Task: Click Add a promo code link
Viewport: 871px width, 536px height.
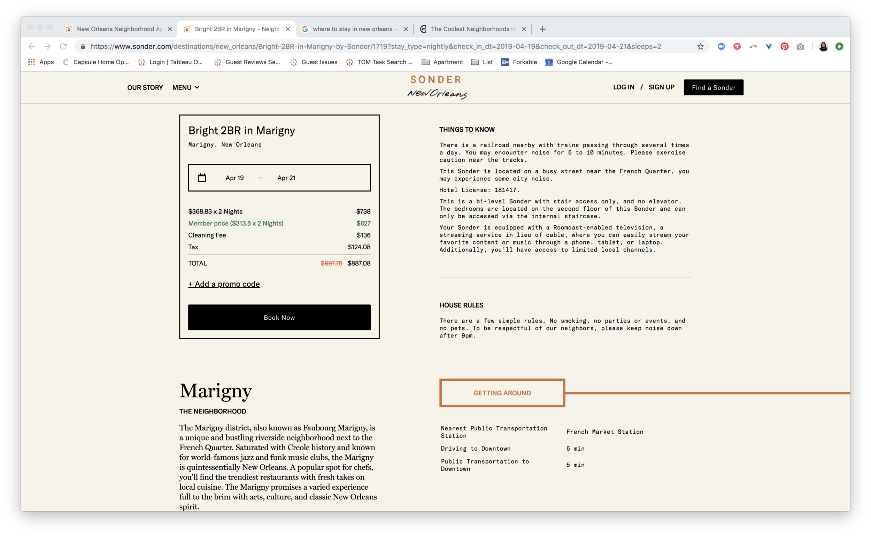Action: coord(224,284)
